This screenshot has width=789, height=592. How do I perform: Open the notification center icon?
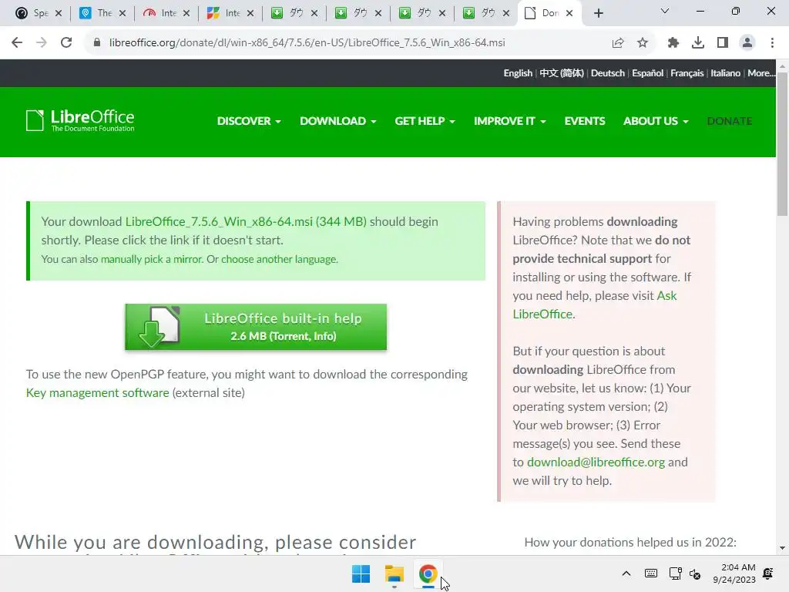click(x=768, y=573)
